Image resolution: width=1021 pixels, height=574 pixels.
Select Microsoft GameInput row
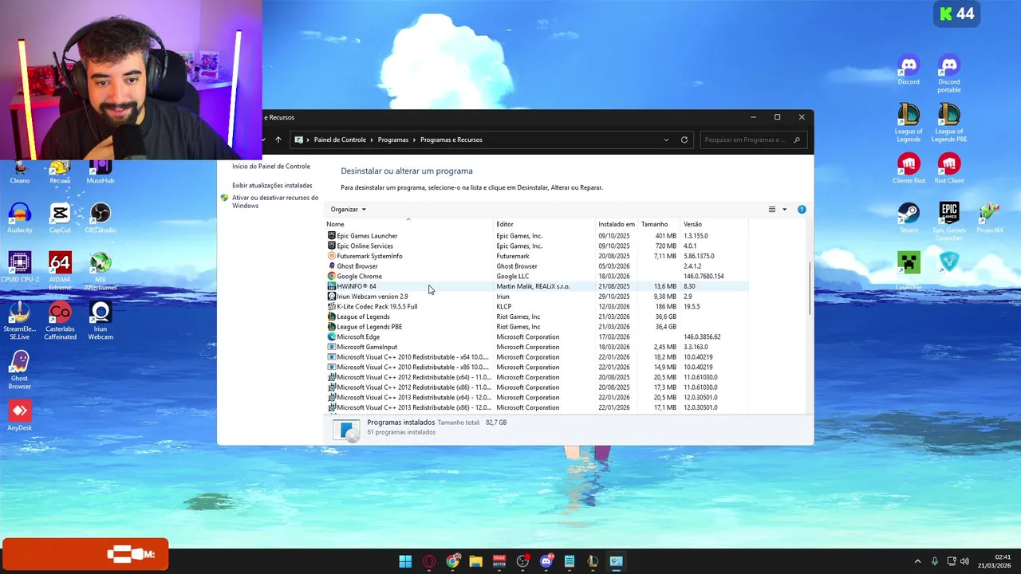(538, 347)
